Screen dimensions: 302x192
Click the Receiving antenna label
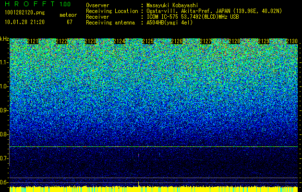pos(110,23)
